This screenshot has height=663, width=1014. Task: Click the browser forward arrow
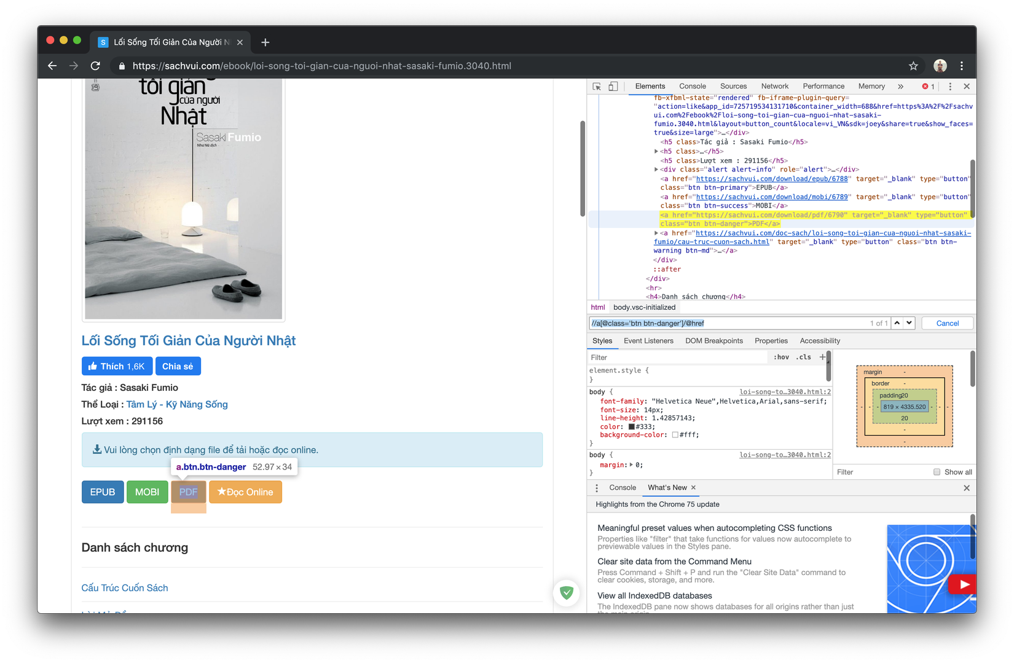pos(74,66)
